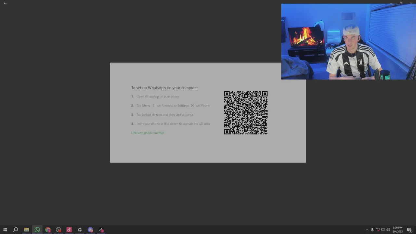Open the pink TikTok app in the taskbar
This screenshot has width=416, height=234.
(x=69, y=230)
